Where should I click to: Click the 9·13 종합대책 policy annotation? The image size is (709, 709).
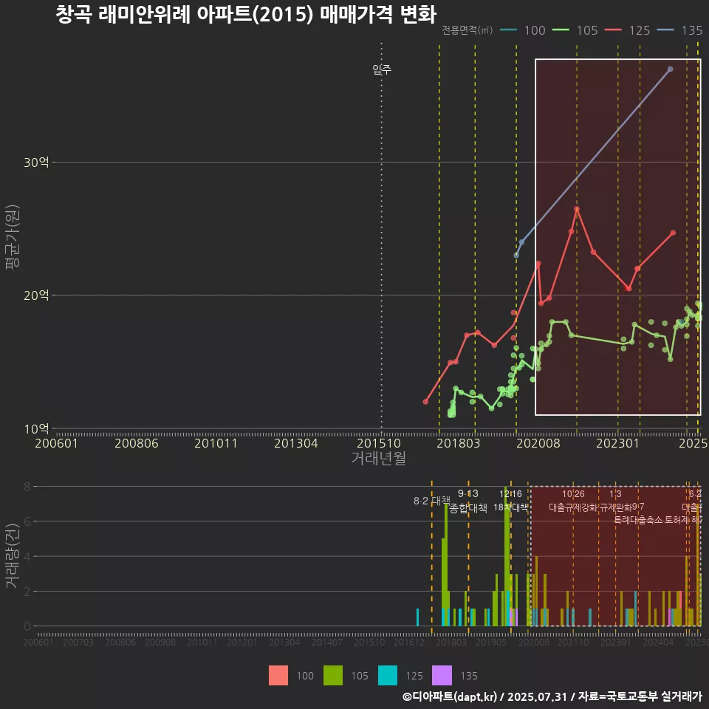pyautogui.click(x=468, y=501)
